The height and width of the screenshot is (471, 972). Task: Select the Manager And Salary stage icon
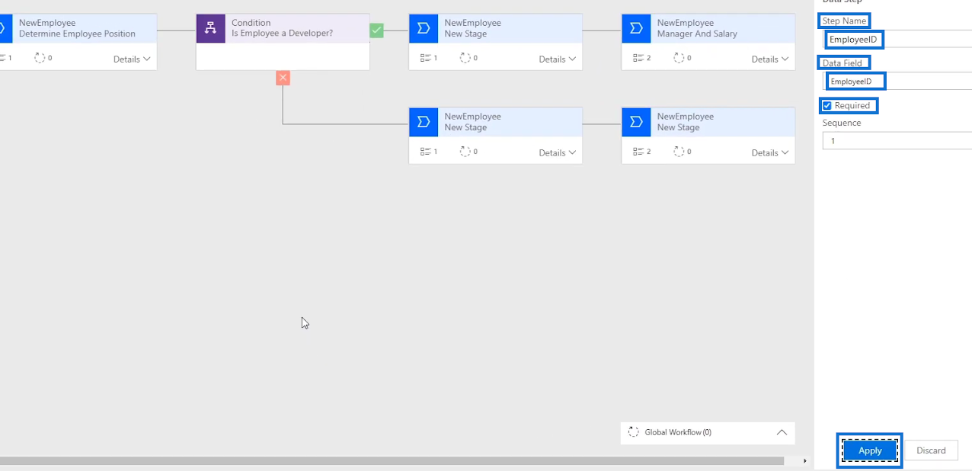(x=636, y=28)
